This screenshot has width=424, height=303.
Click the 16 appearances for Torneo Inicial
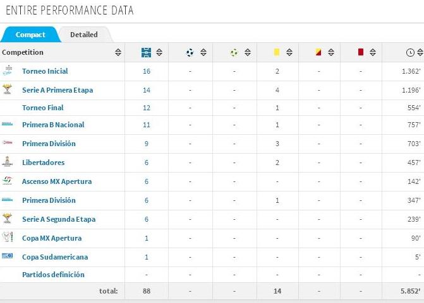click(x=147, y=71)
